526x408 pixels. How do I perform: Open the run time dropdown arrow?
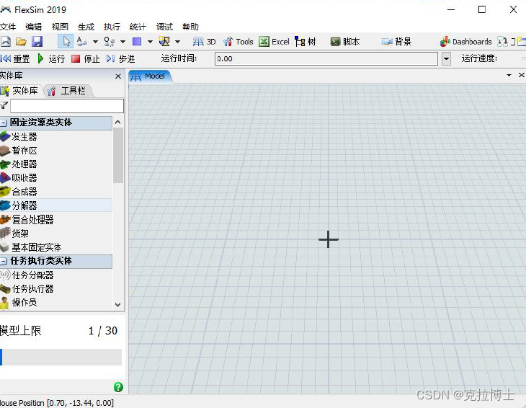(446, 58)
